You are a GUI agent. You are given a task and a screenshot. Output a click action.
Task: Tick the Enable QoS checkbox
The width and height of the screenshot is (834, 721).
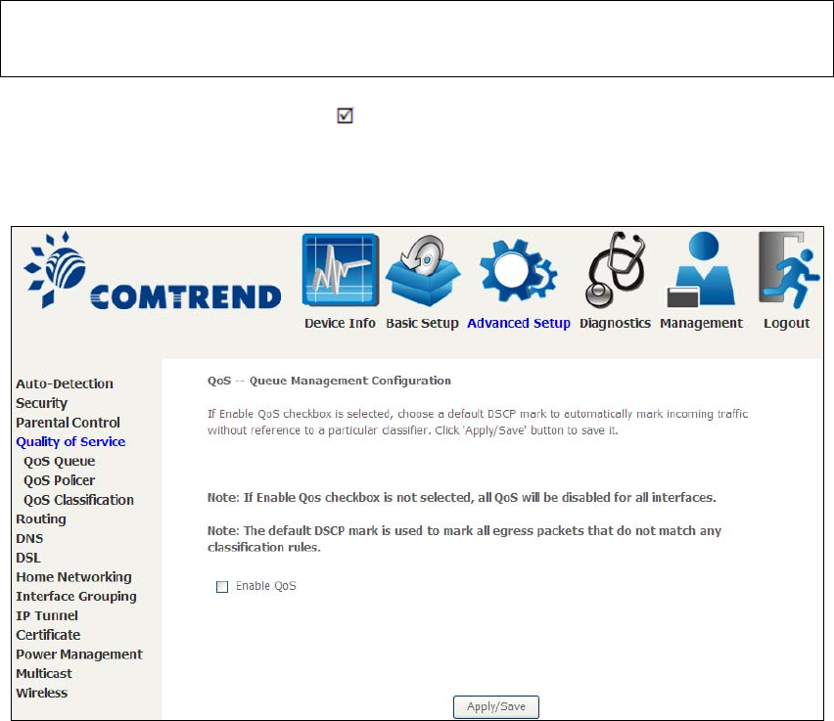pyautogui.click(x=222, y=586)
